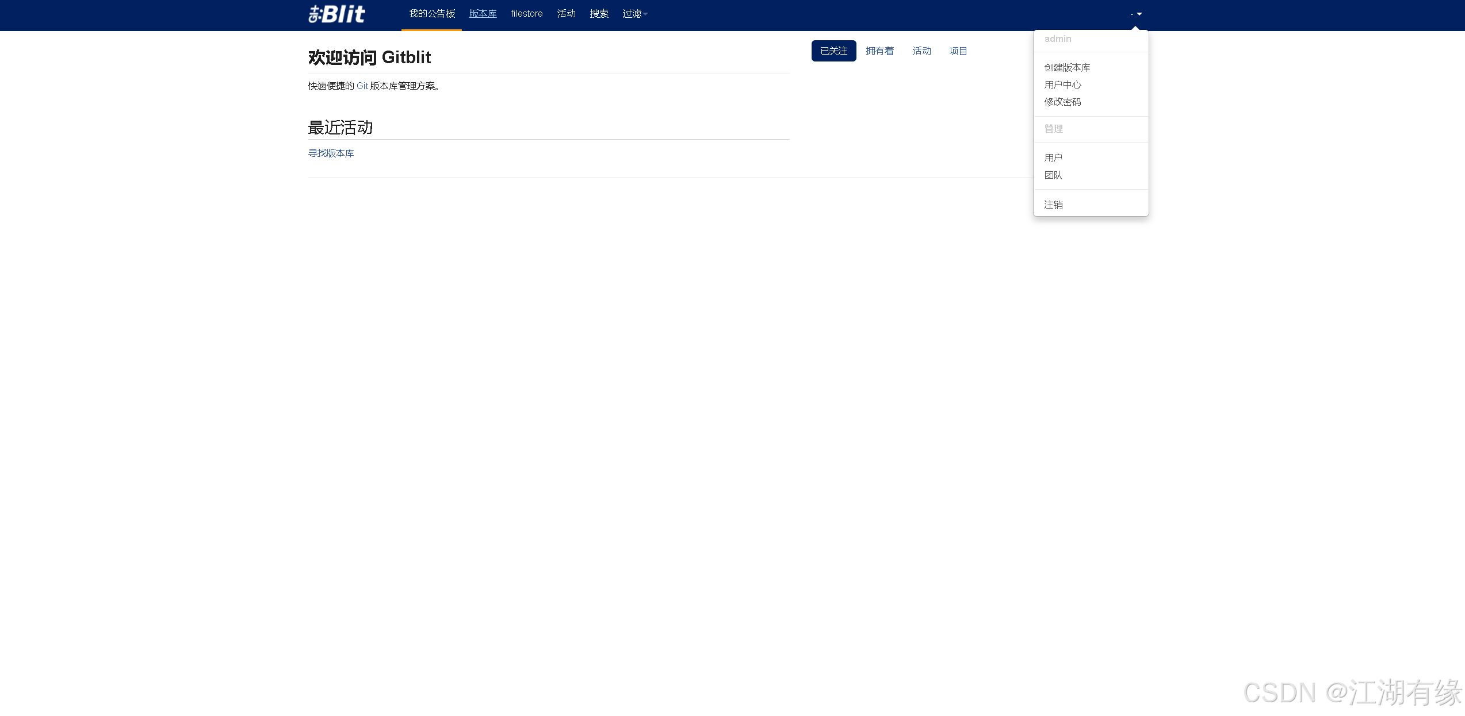Open 团队 in the menu
The height and width of the screenshot is (716, 1465).
(1053, 175)
